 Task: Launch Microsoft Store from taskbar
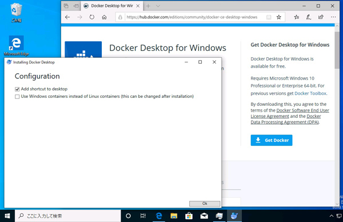click(189, 216)
